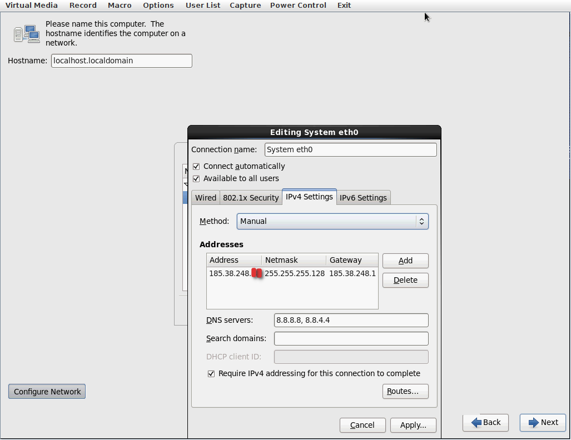Toggle Connect automatically checkbox

point(196,166)
